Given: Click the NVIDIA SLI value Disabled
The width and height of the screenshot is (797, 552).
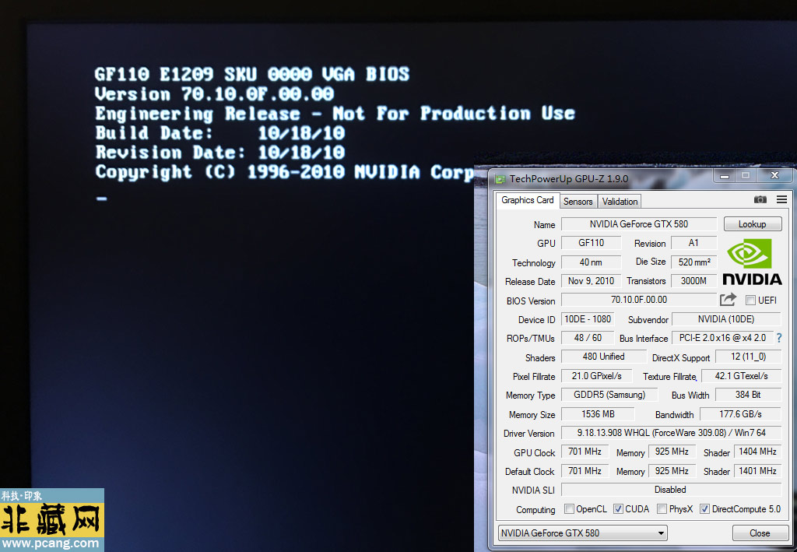Looking at the screenshot, I should (x=671, y=490).
